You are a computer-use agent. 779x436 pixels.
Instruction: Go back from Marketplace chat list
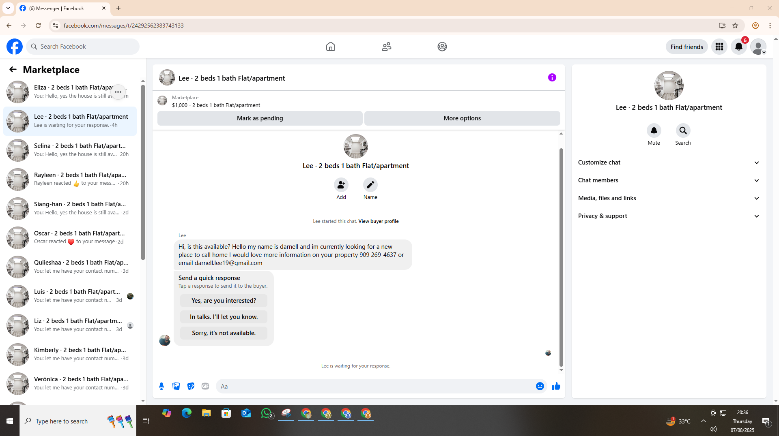(13, 69)
